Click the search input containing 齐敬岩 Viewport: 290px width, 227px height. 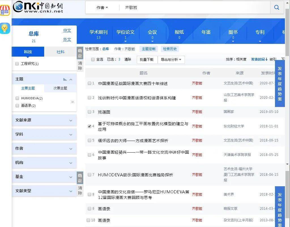[x=193, y=8]
